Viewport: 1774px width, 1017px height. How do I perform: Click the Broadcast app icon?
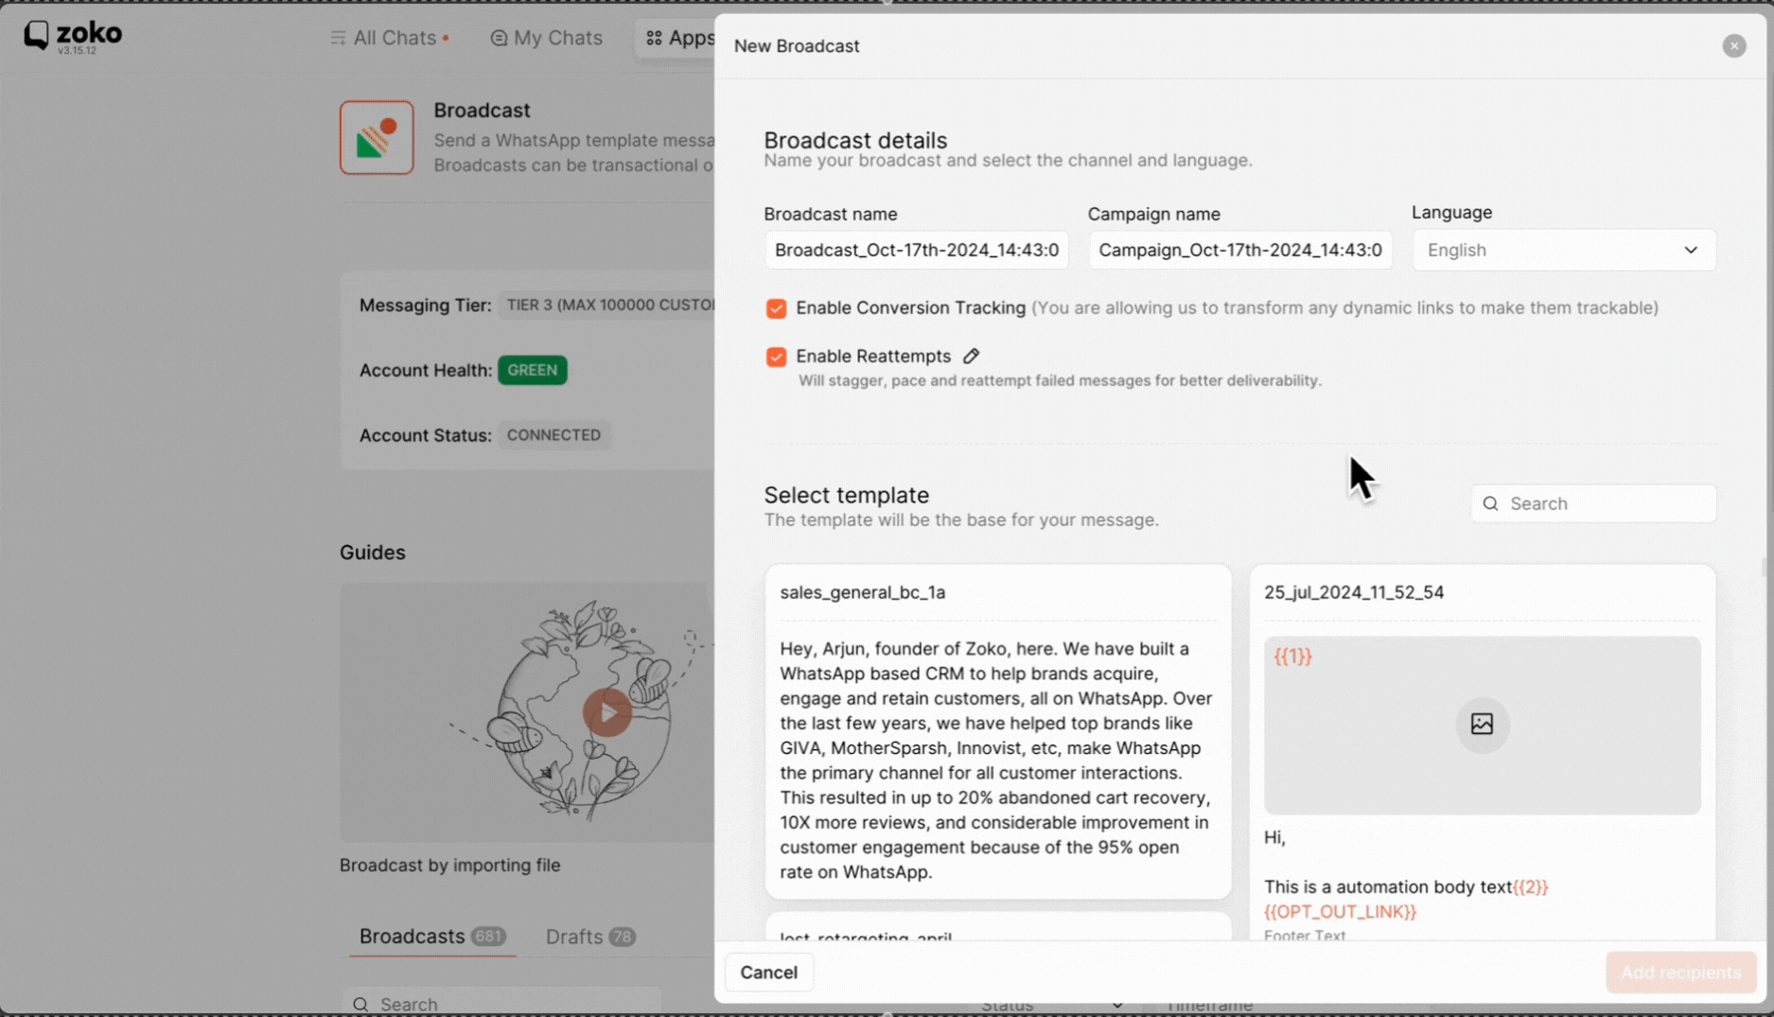(377, 138)
